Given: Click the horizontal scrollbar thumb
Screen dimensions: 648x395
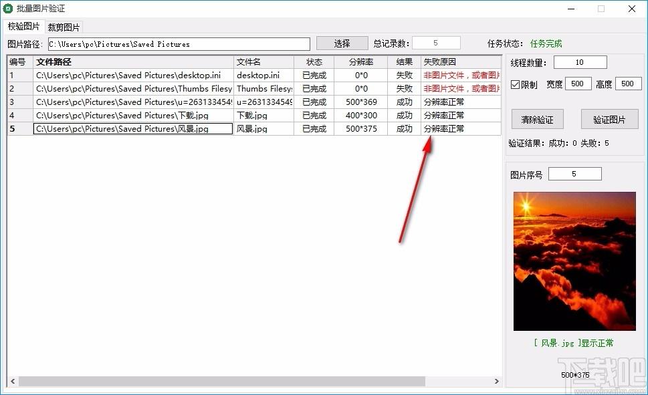Looking at the screenshot, I should (221, 381).
